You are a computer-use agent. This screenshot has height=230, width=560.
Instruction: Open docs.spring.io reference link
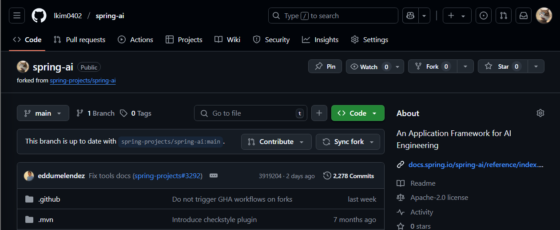point(476,164)
